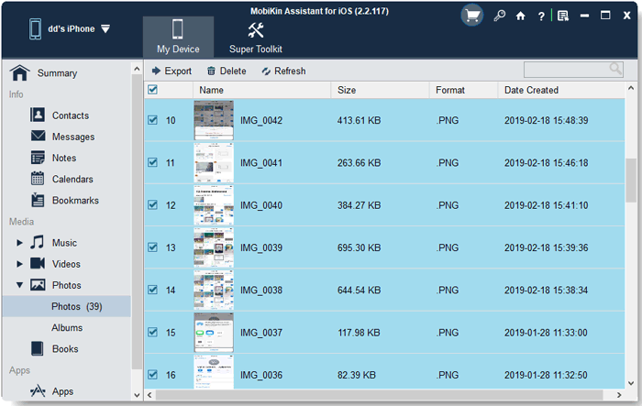Open the Messages label in sidebar
The height and width of the screenshot is (406, 642).
tap(73, 137)
